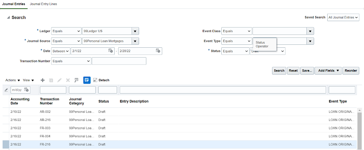Open the Add Fields menu button

[328, 71]
